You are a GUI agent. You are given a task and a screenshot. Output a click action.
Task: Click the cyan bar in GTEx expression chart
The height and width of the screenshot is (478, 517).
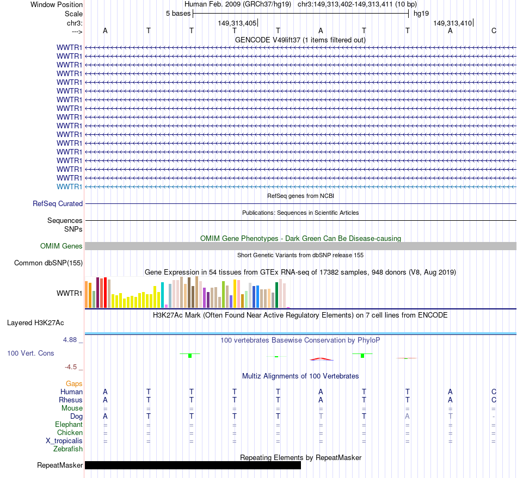click(x=162, y=295)
